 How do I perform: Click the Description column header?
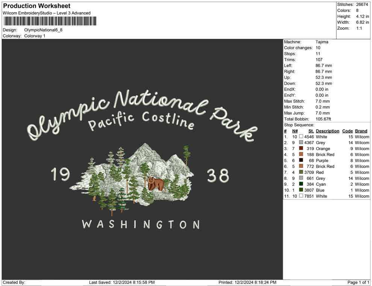click(x=327, y=131)
